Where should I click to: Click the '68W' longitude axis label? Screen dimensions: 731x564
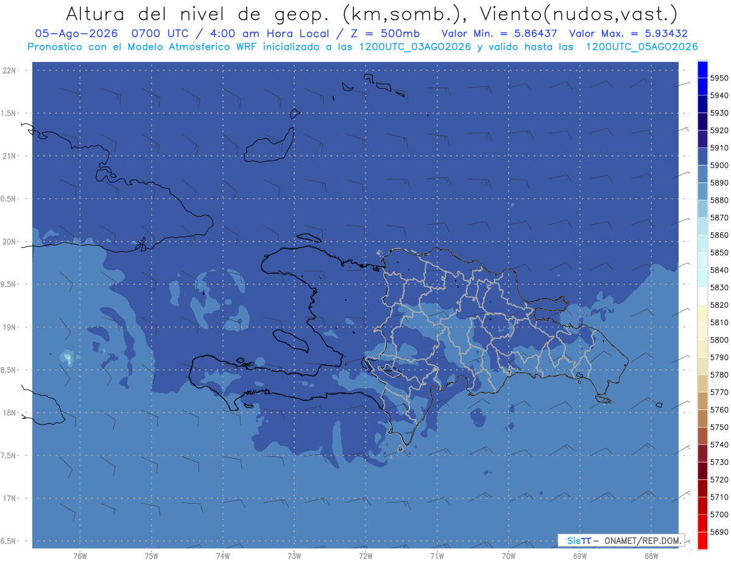click(651, 555)
